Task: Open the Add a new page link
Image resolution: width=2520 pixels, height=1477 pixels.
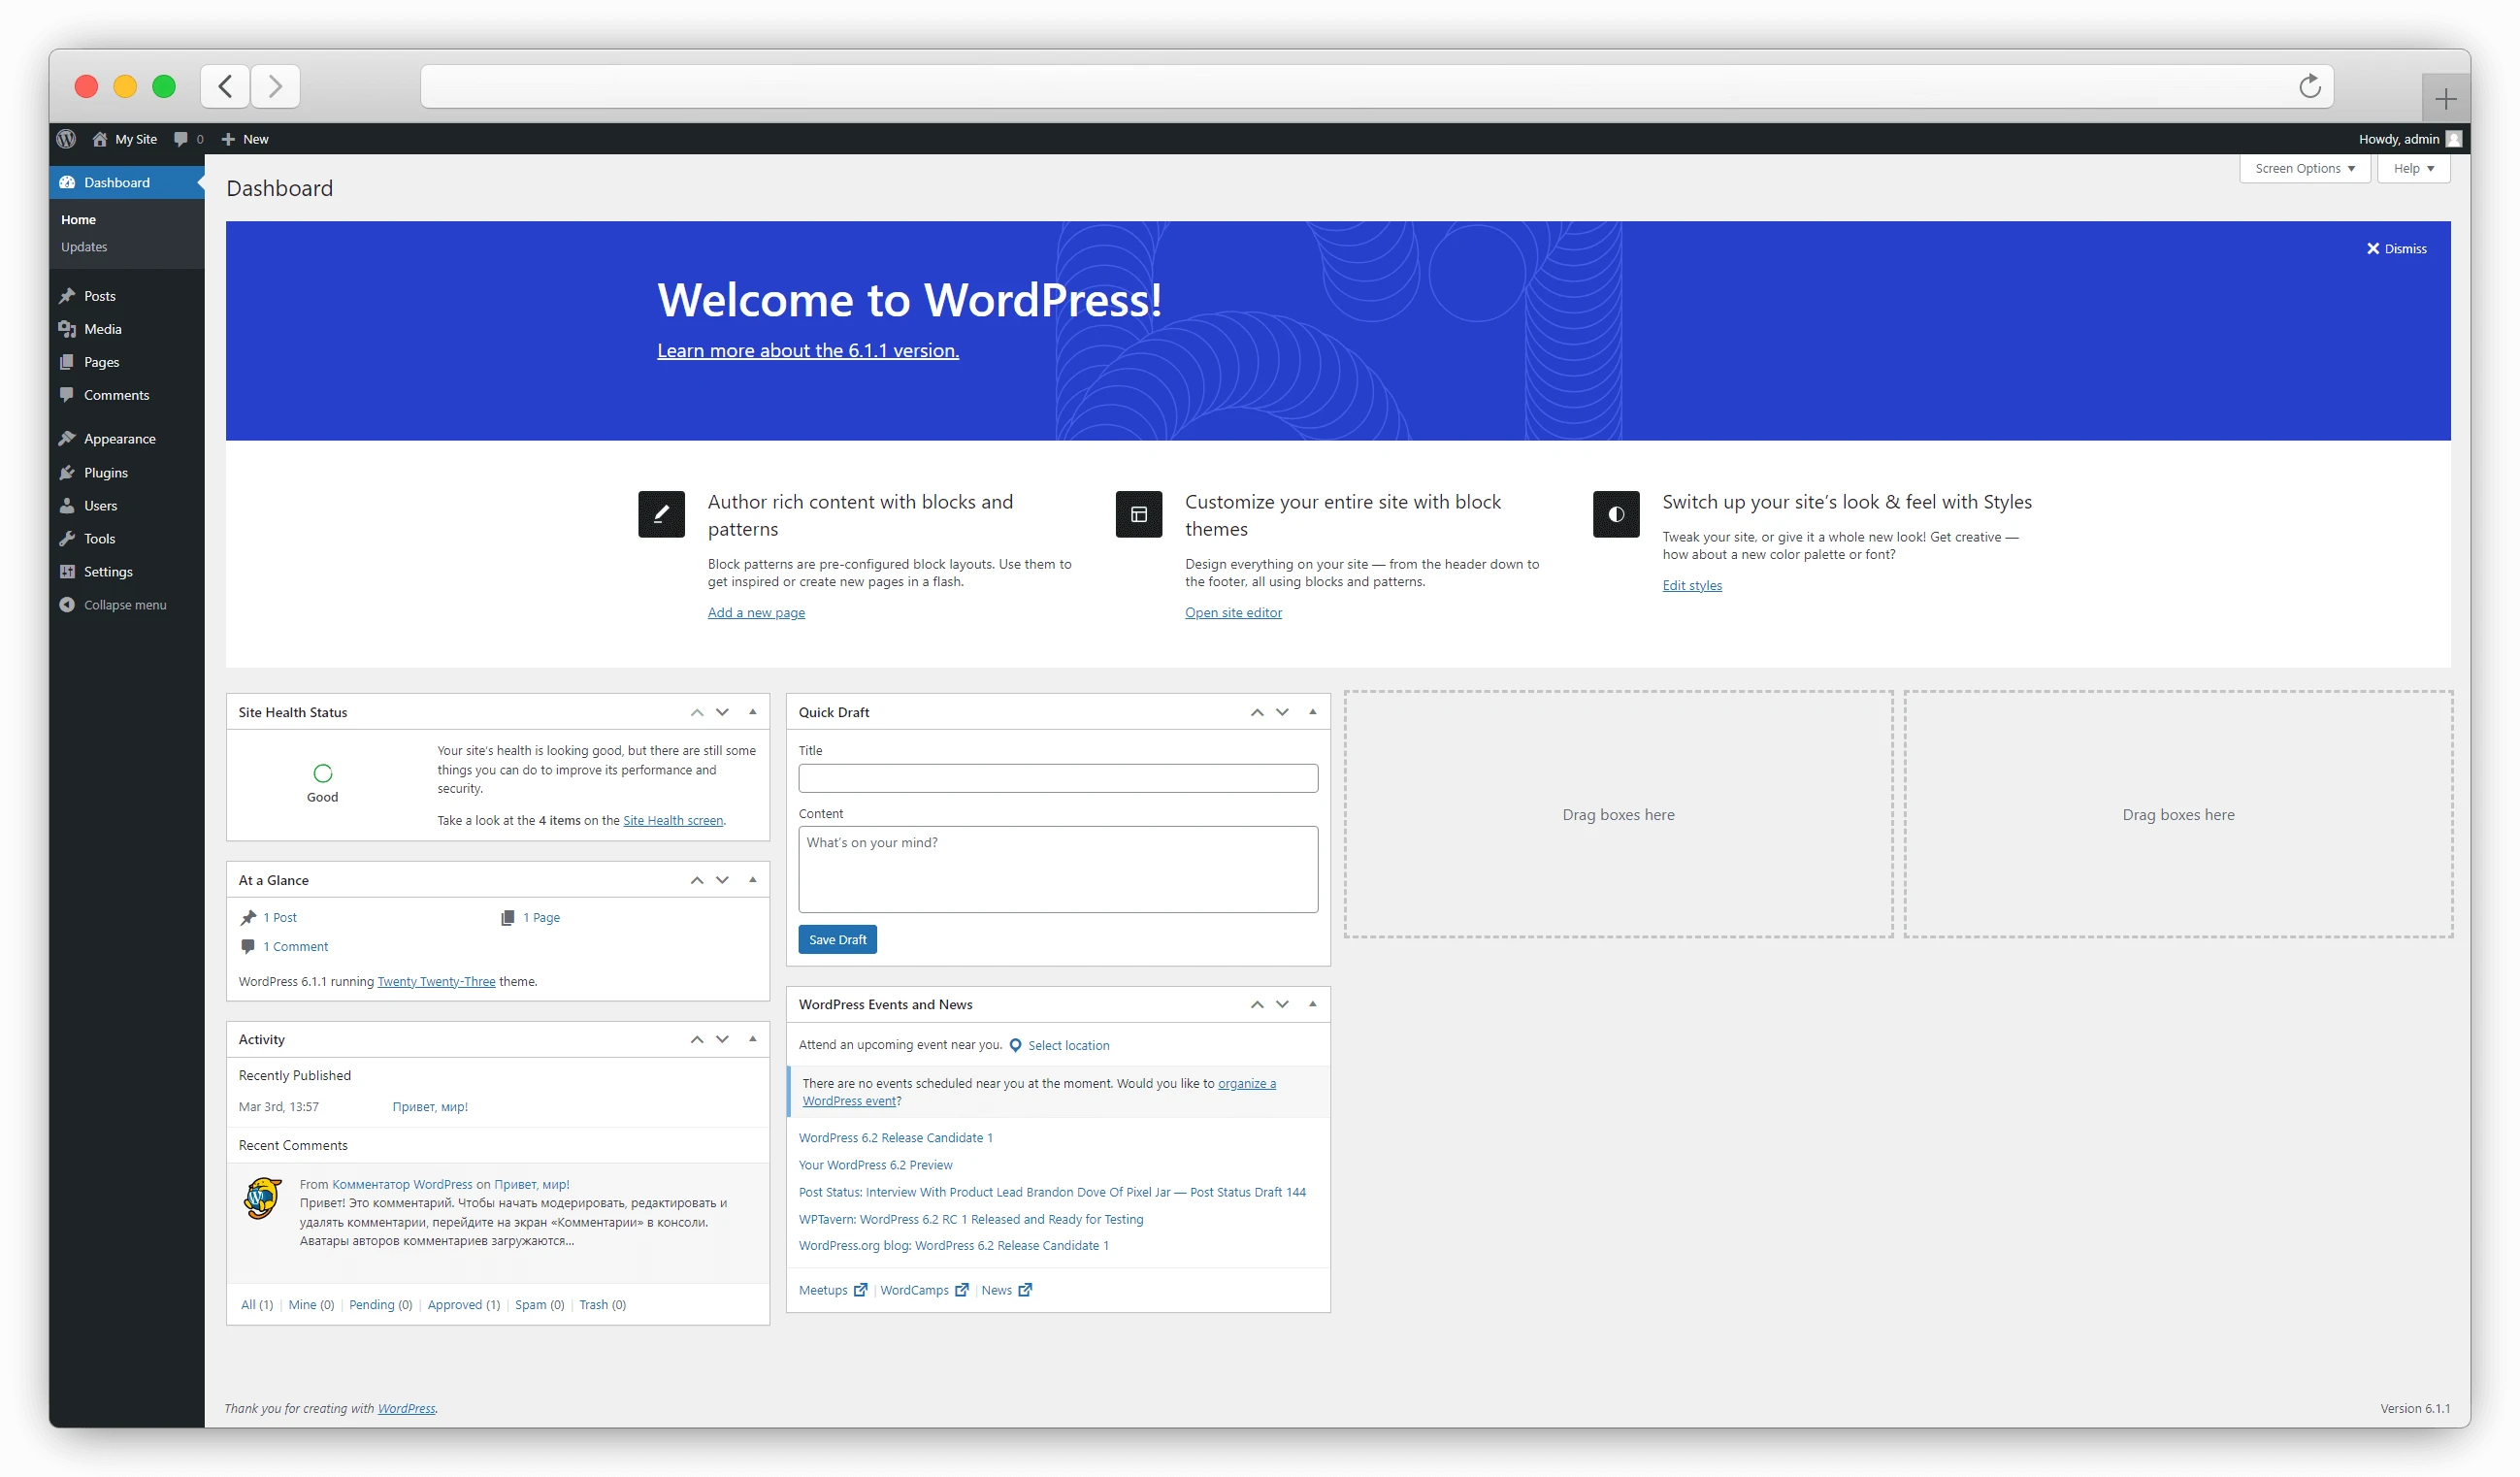Action: 756,612
